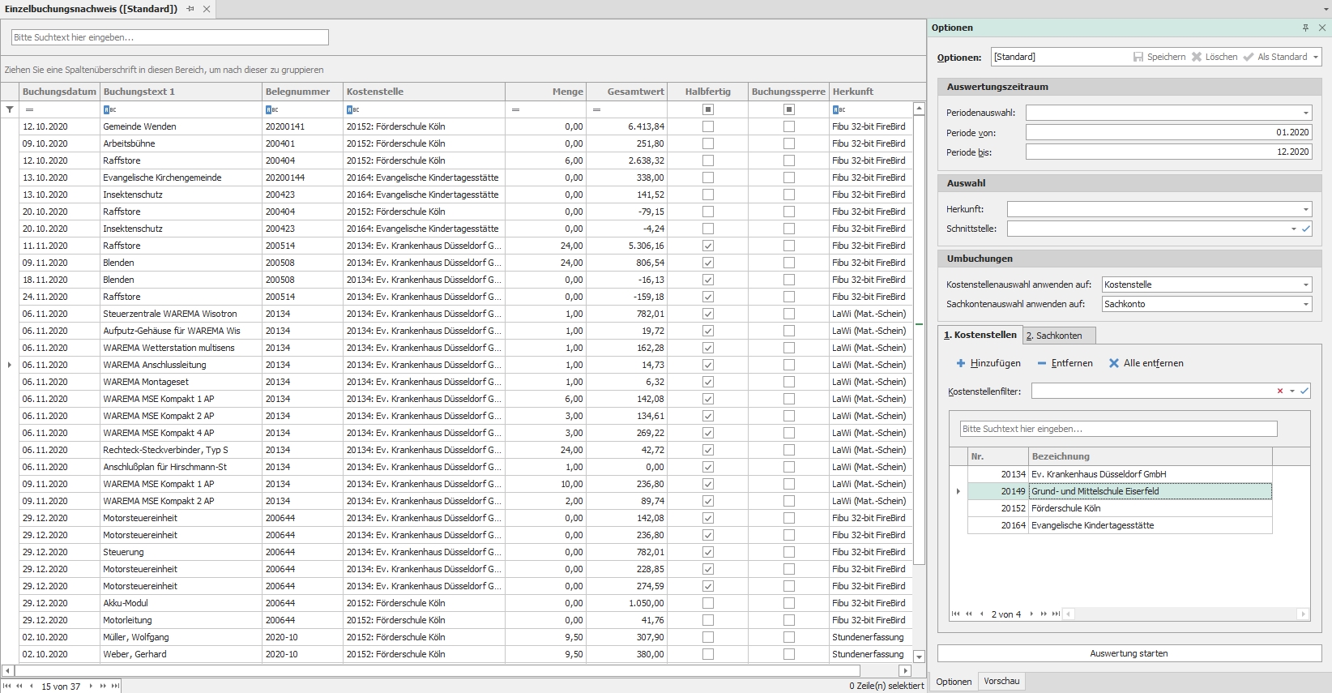The image size is (1332, 693).
Task: Click Auswertung starten button
Action: pos(1129,653)
